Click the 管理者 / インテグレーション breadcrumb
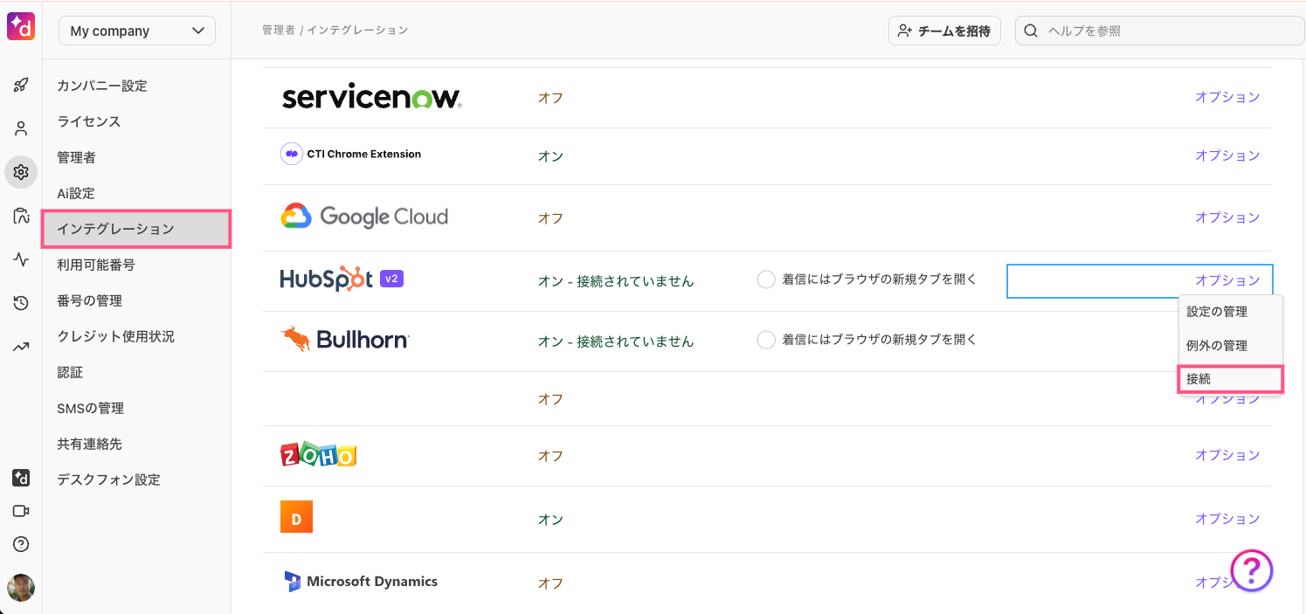This screenshot has width=1306, height=614. pos(335,30)
